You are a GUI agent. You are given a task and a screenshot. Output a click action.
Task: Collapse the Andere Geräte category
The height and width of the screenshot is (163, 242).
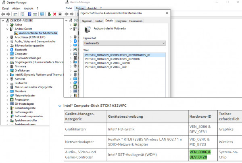click(x=7, y=29)
